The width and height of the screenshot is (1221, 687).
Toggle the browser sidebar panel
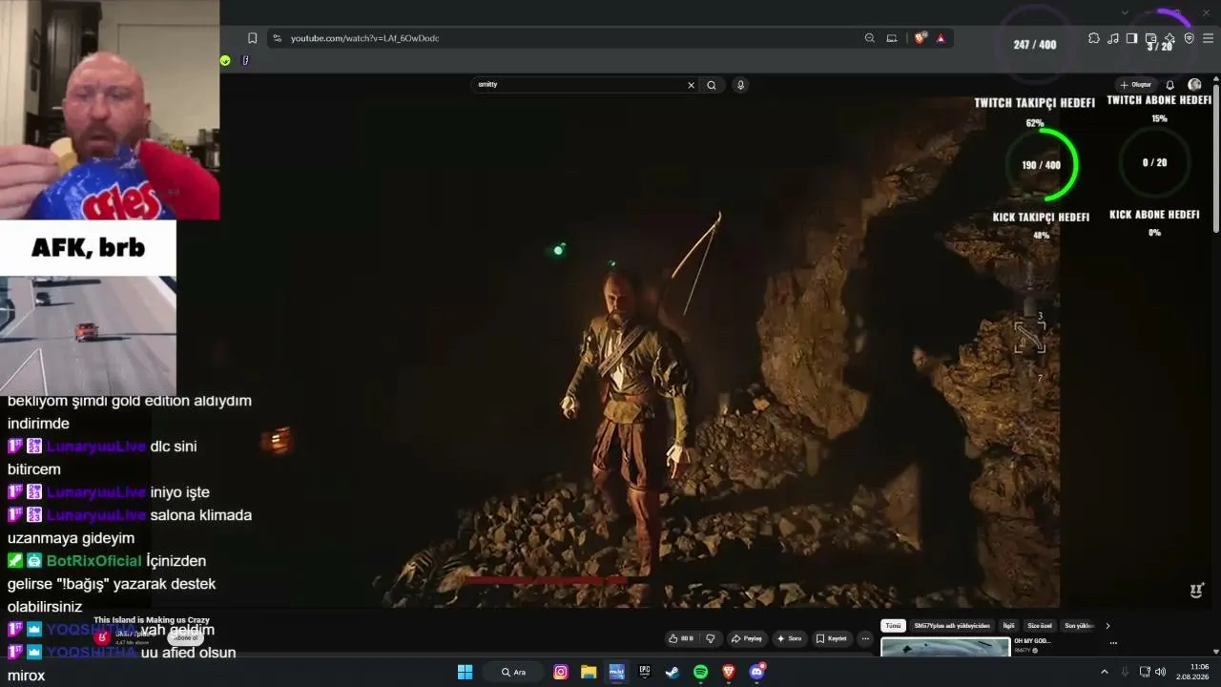tap(1131, 38)
